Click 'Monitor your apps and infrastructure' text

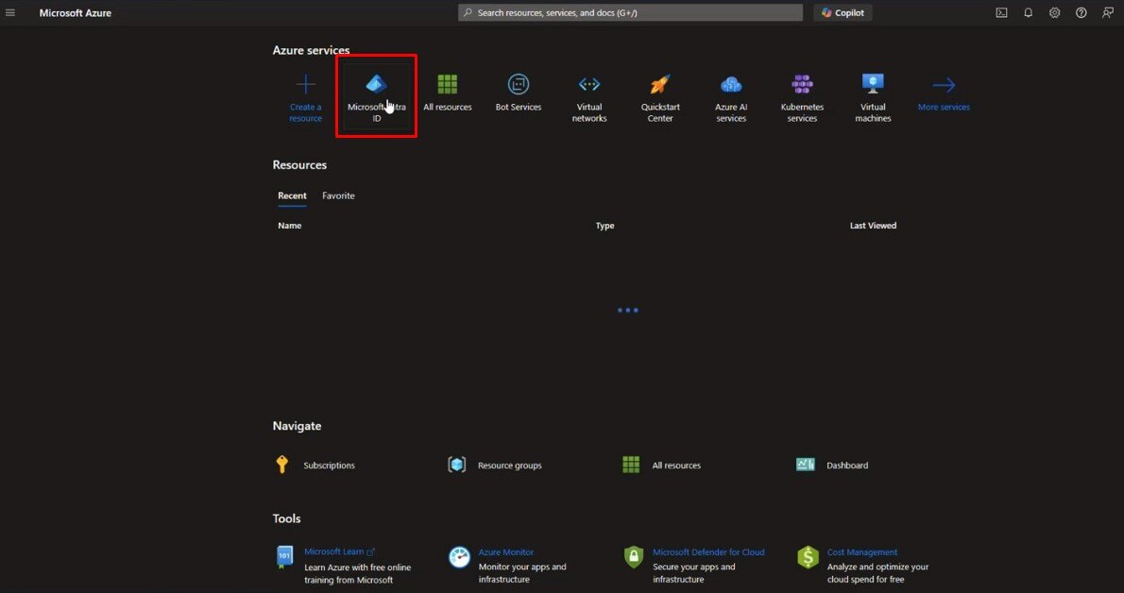(x=522, y=573)
